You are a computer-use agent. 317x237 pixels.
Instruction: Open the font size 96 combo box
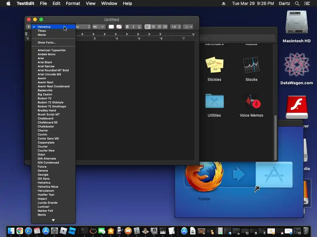(x=98, y=27)
